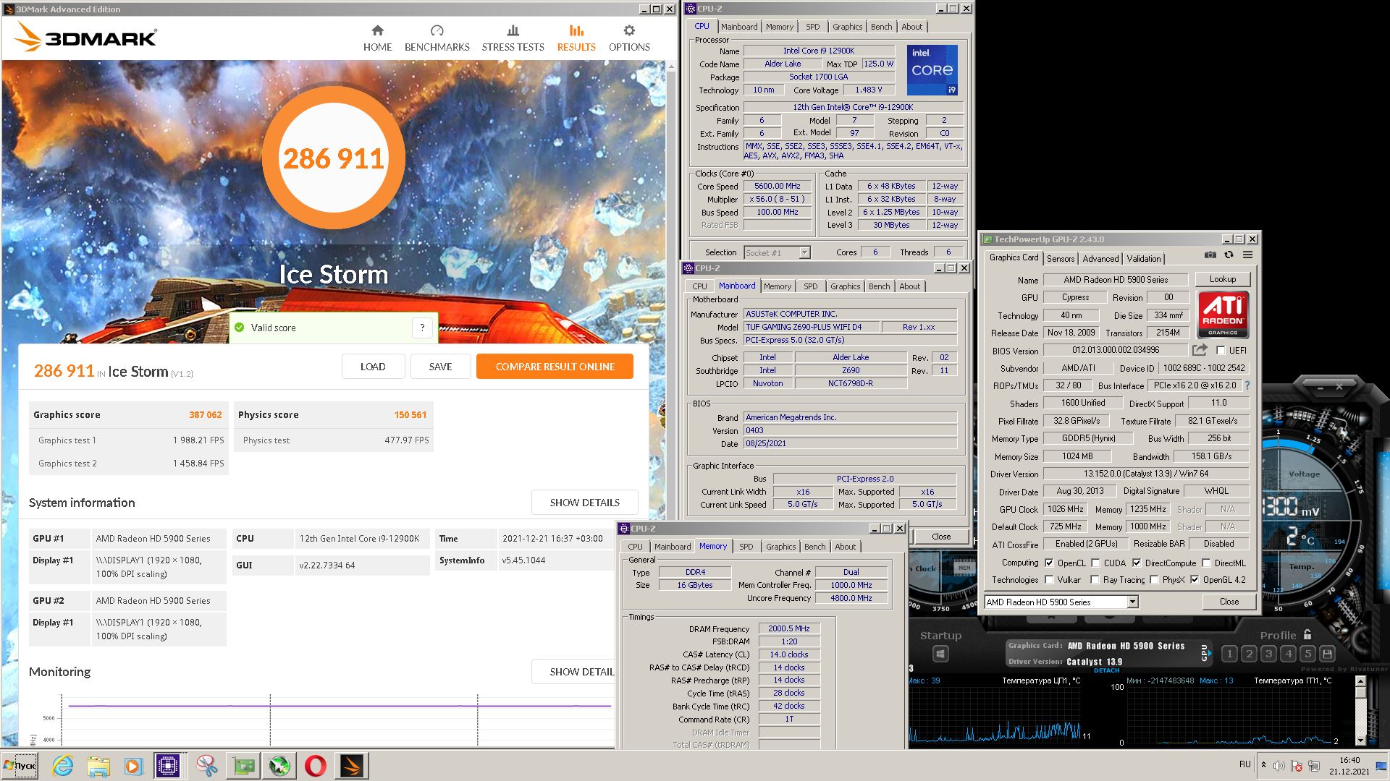
Task: Open the RESULTS section in 3DMark
Action: coord(576,38)
